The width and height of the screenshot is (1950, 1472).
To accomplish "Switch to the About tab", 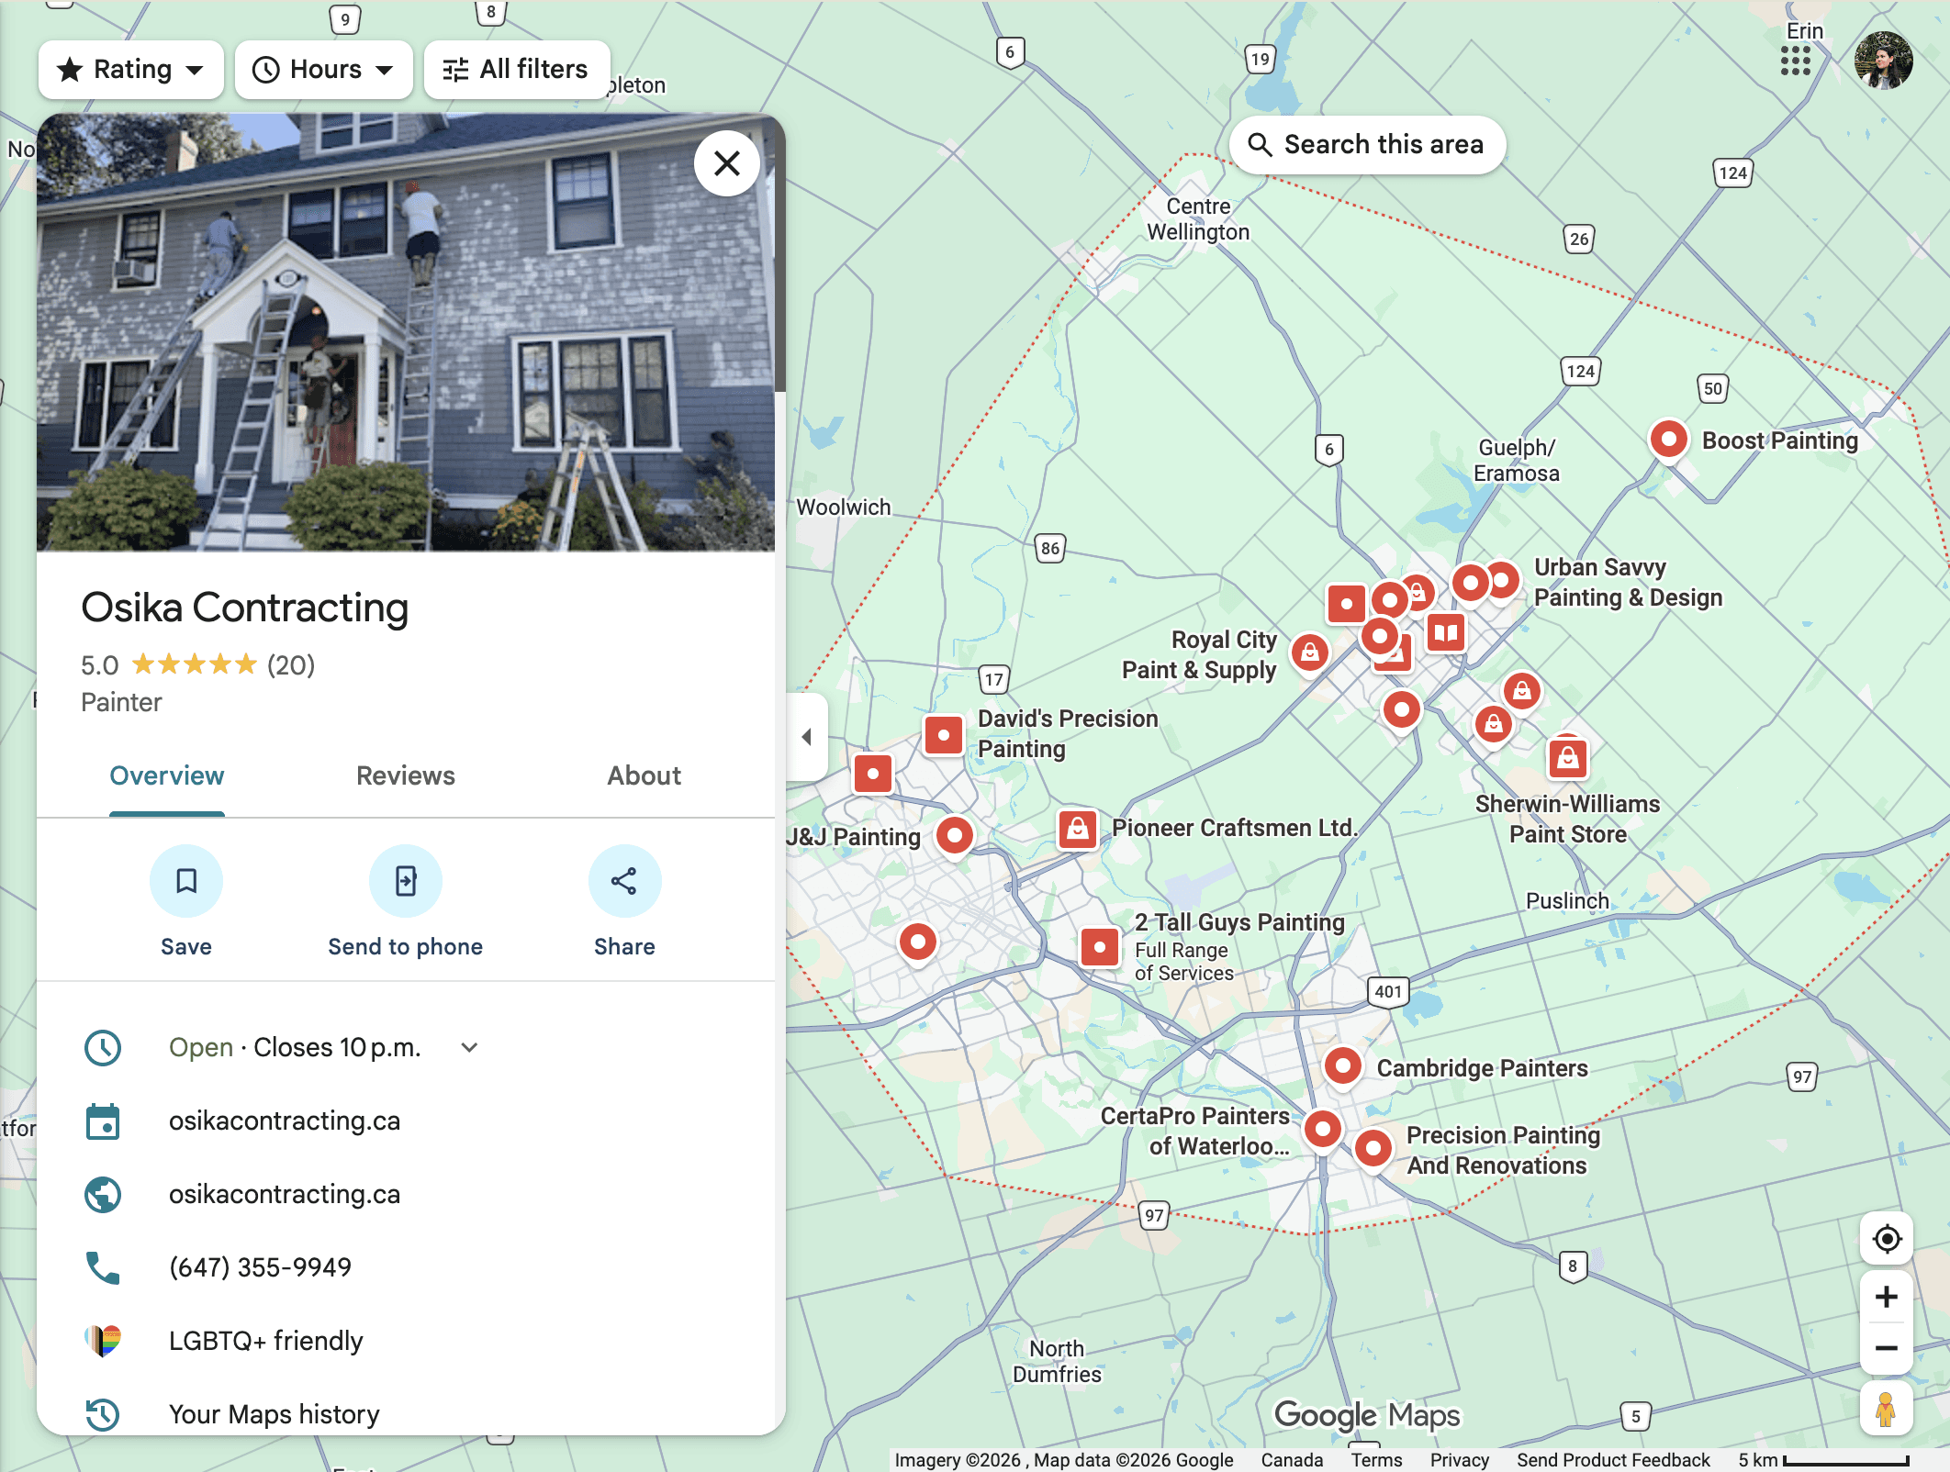I will 644,775.
